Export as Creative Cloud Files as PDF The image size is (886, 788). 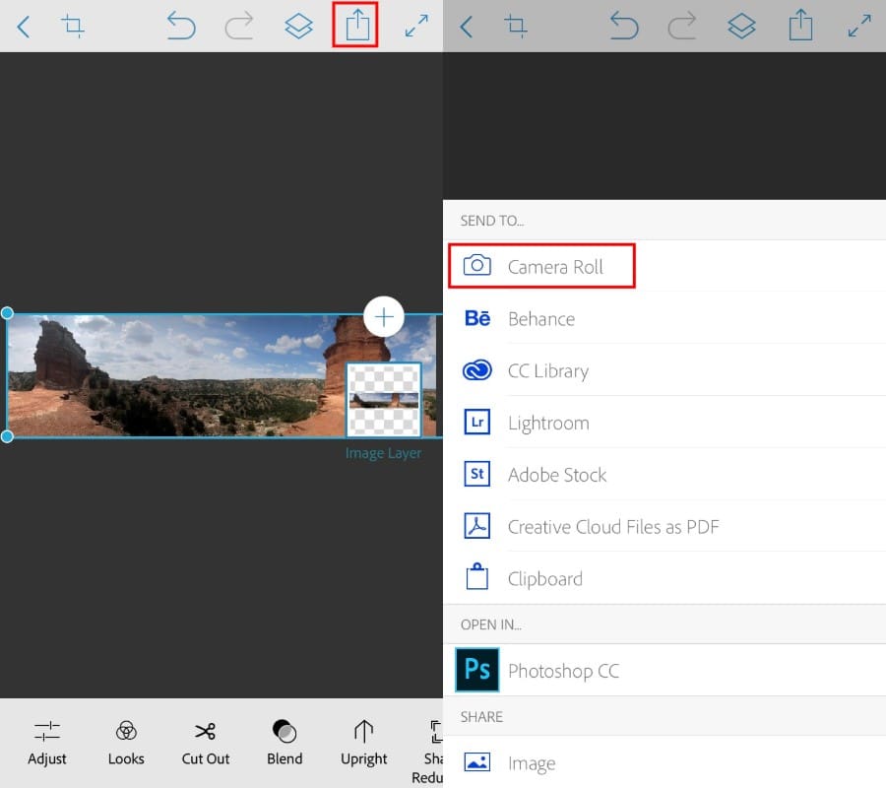pos(612,527)
